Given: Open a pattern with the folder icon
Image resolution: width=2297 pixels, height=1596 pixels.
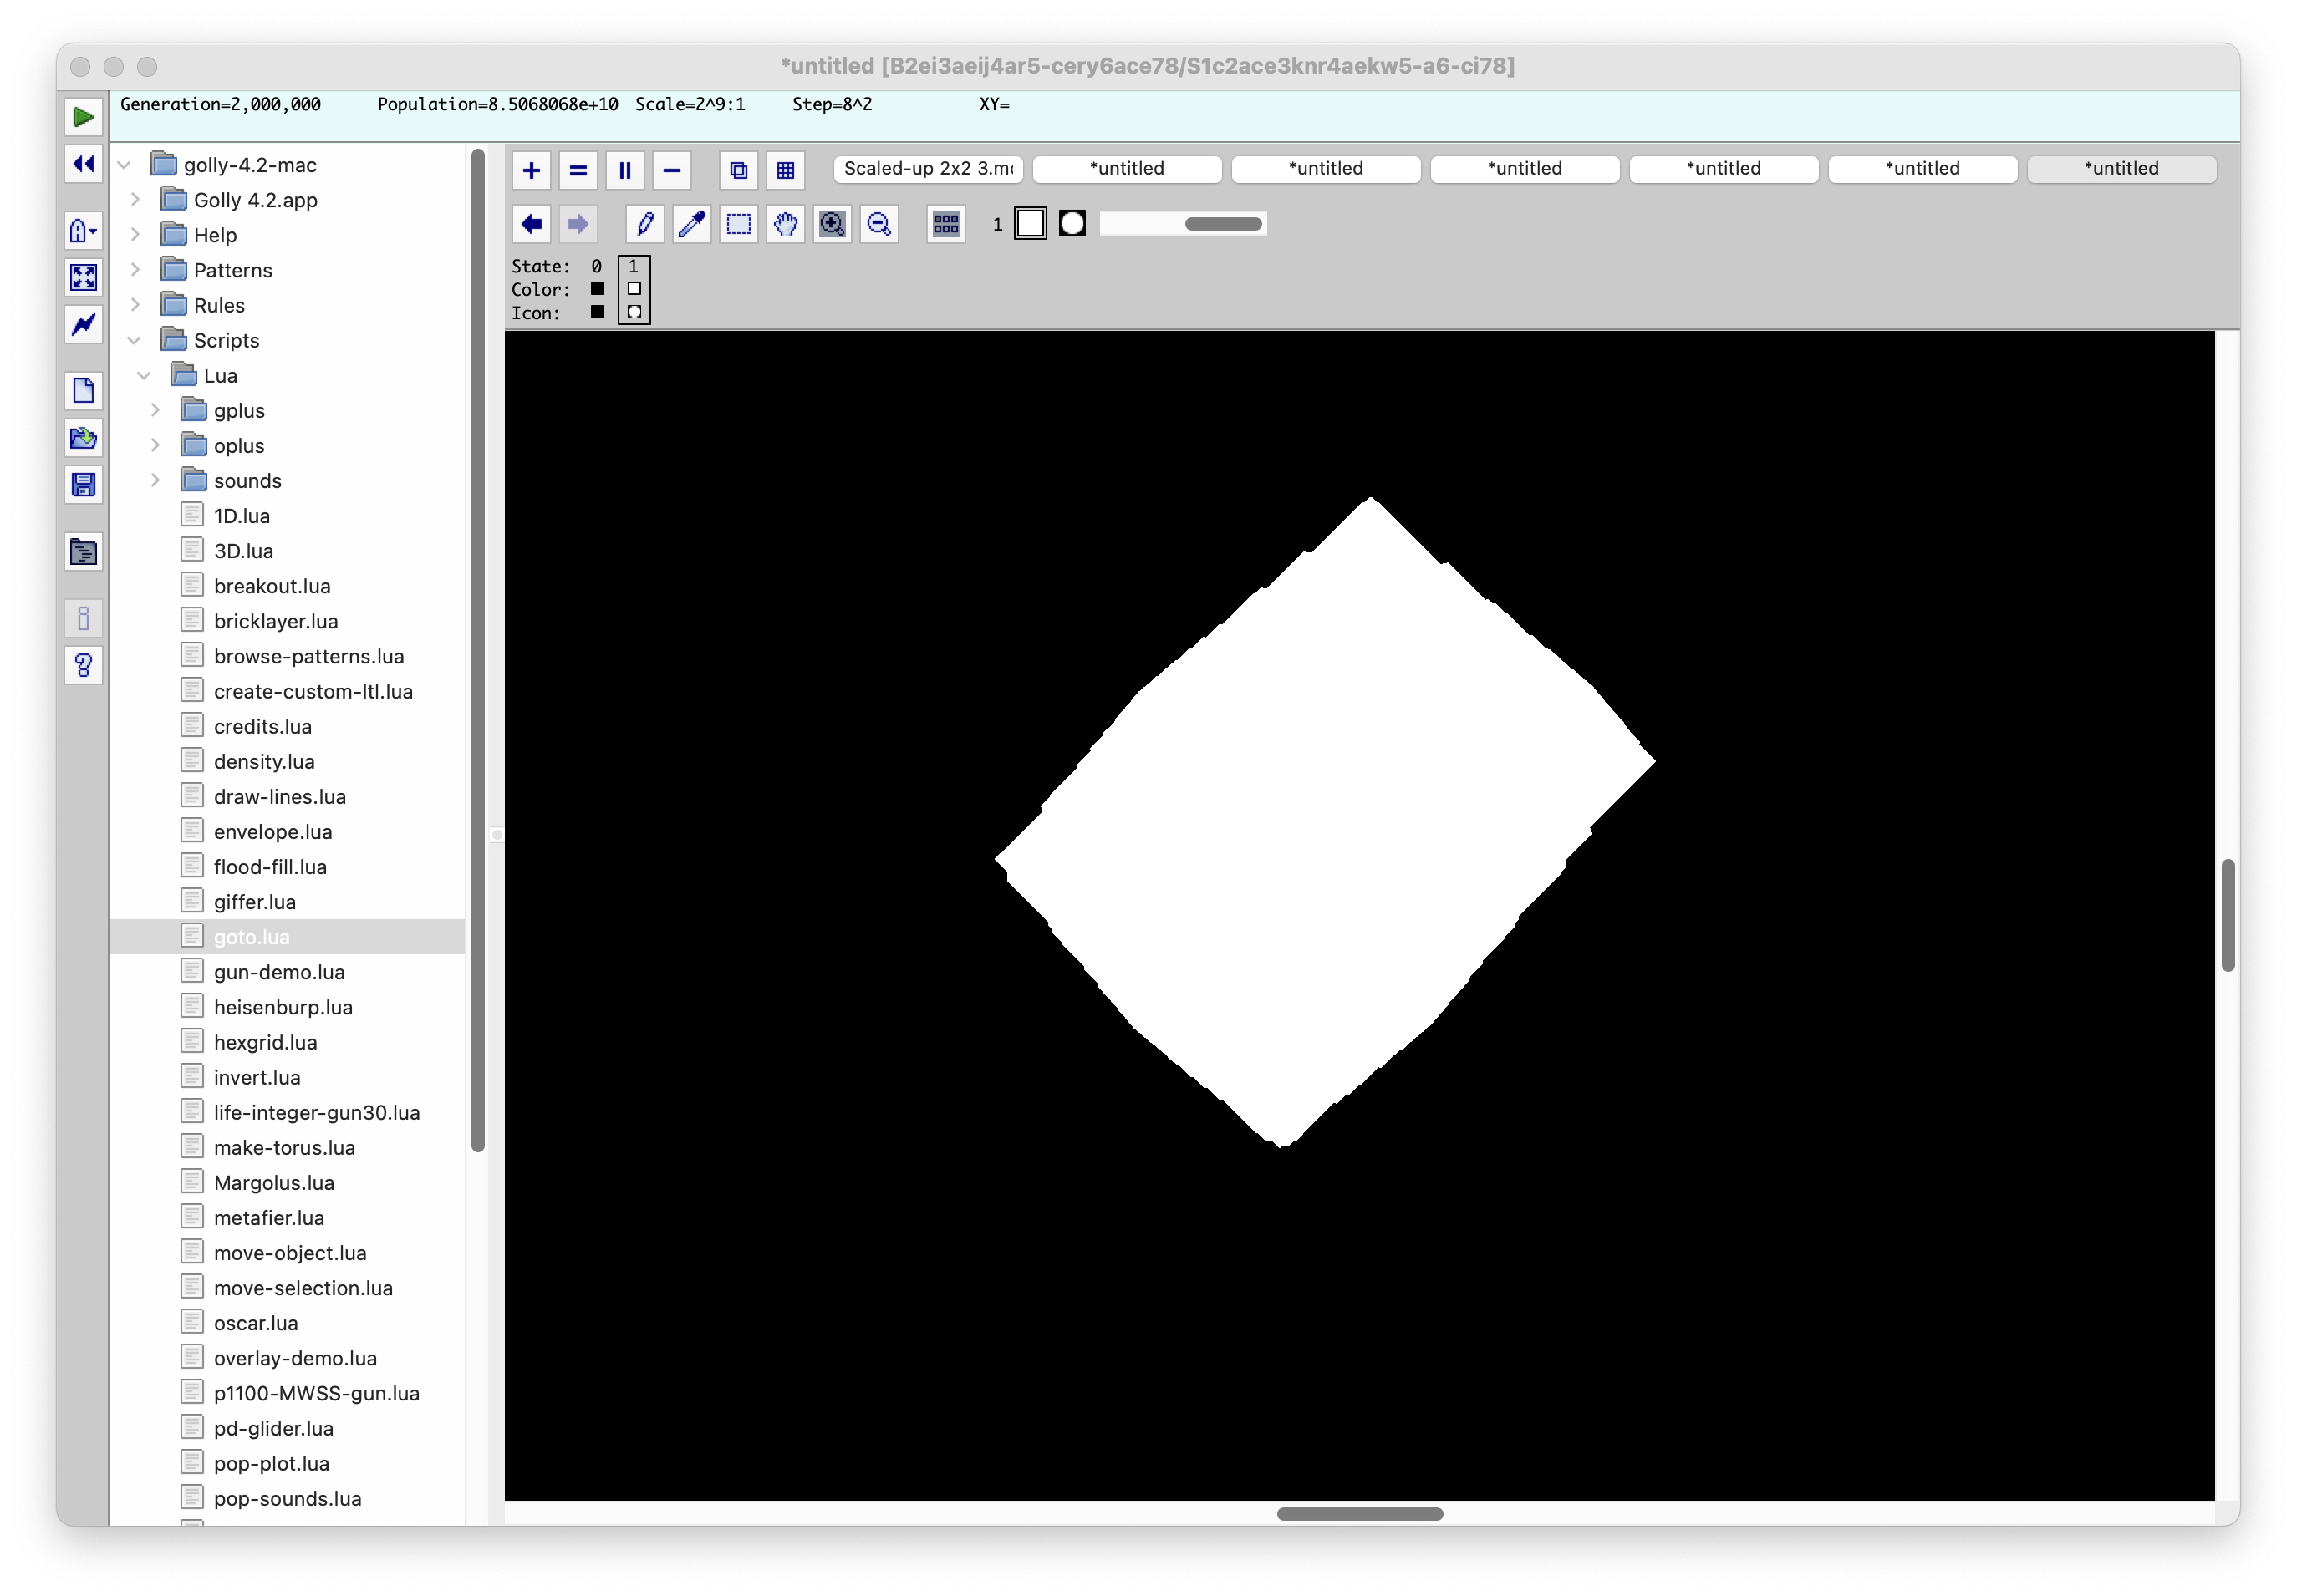Looking at the screenshot, I should (x=83, y=438).
